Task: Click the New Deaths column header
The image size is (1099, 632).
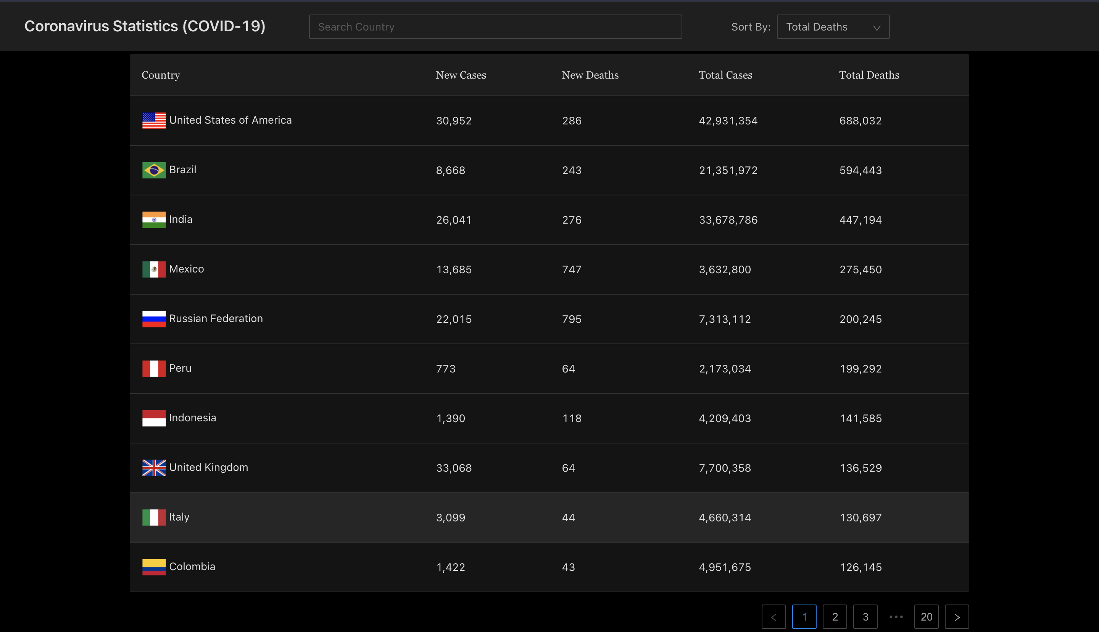Action: pos(590,75)
